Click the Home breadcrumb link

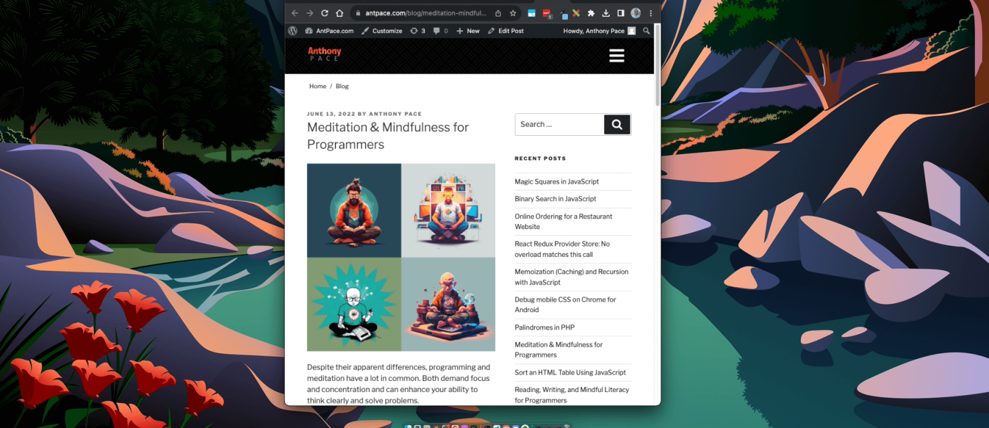[x=317, y=86]
